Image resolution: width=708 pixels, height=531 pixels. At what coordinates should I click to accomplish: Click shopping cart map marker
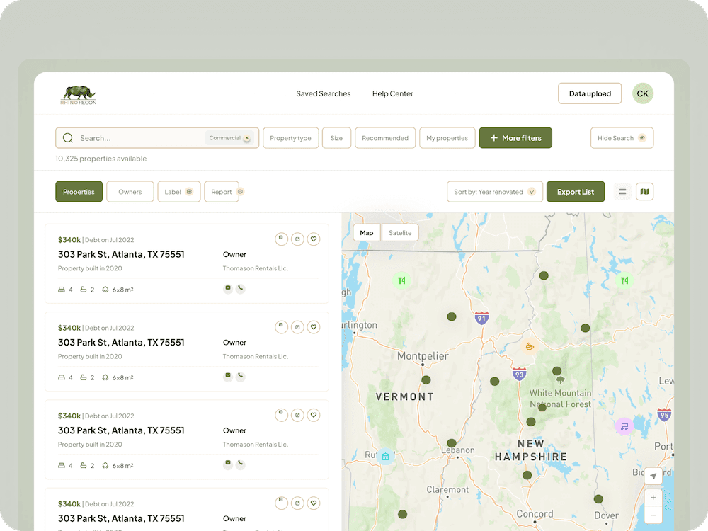click(x=624, y=426)
